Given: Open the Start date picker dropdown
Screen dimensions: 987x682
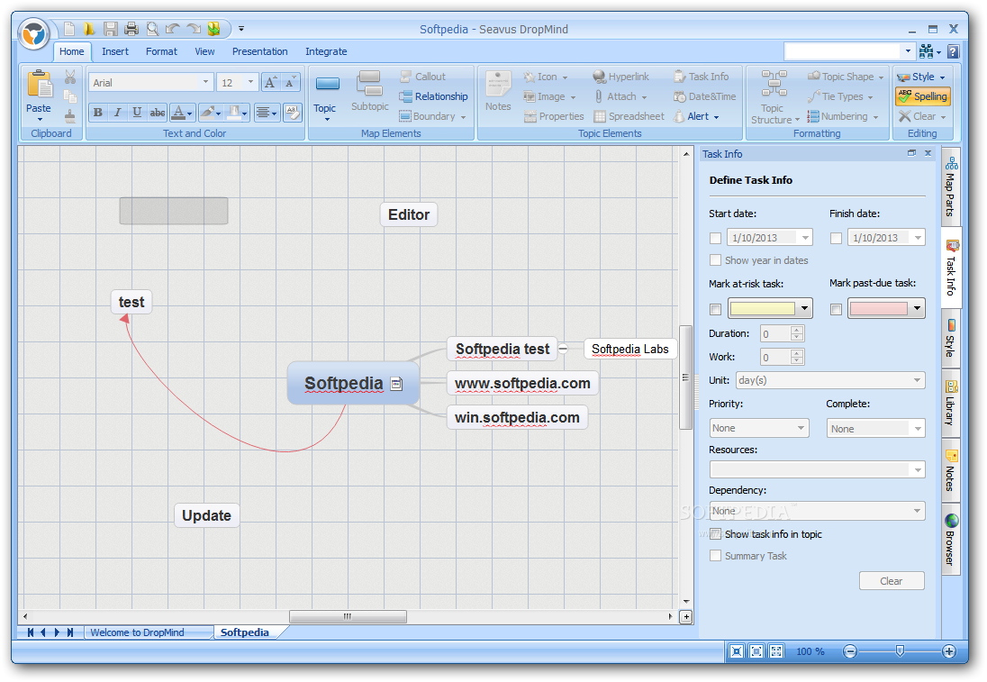Looking at the screenshot, I should point(805,238).
